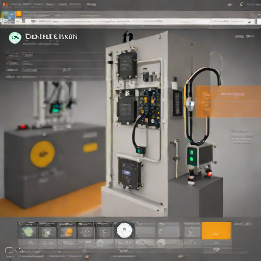The width and height of the screenshot is (261, 261).
Task: Select the first row in the left info panel
Action: pos(55,55)
